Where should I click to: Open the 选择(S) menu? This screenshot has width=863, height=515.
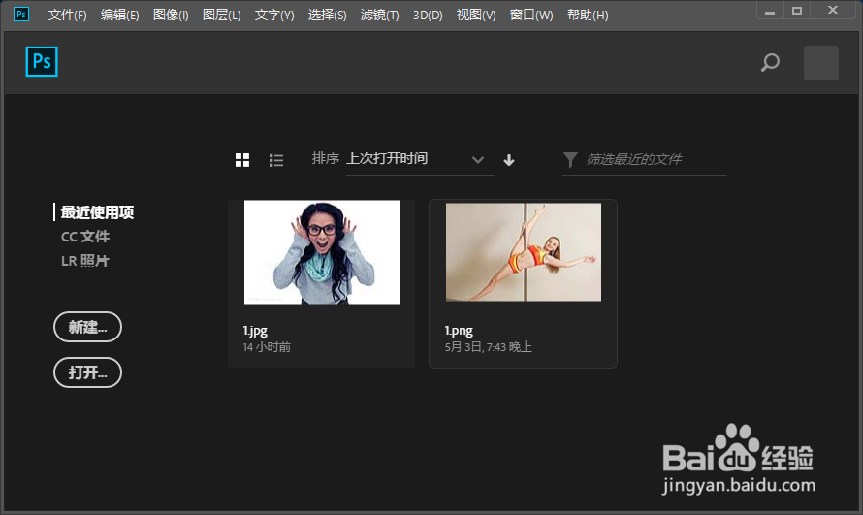(327, 15)
